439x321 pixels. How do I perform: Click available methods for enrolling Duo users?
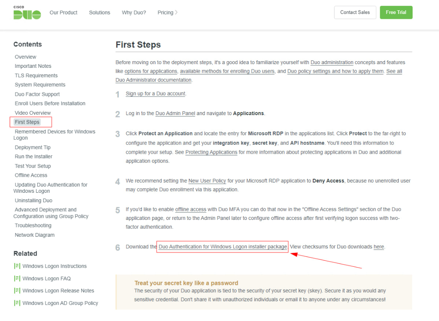coord(227,71)
